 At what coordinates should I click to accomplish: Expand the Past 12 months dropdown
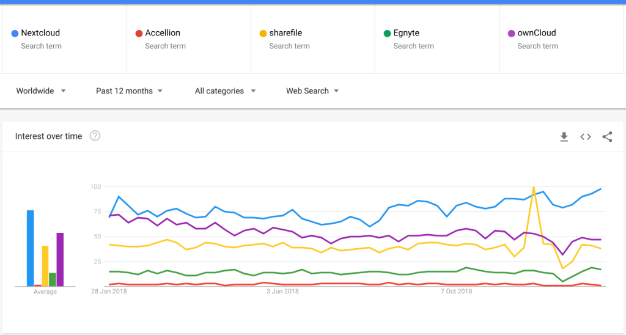click(129, 91)
